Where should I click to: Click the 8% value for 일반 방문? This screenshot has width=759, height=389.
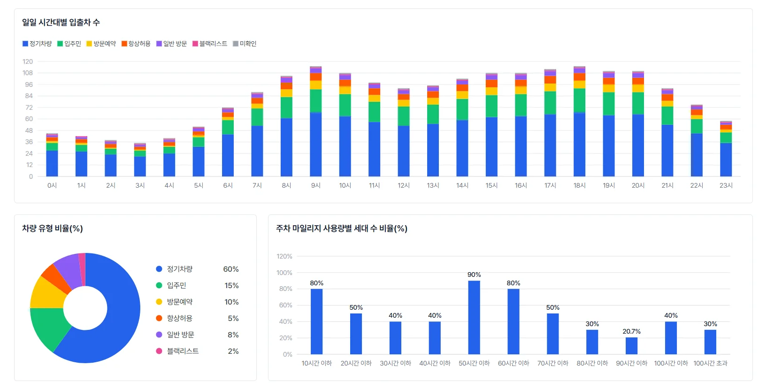coord(233,335)
